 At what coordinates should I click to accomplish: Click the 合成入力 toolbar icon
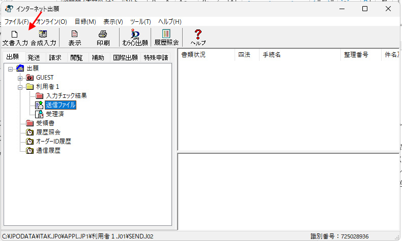(43, 38)
